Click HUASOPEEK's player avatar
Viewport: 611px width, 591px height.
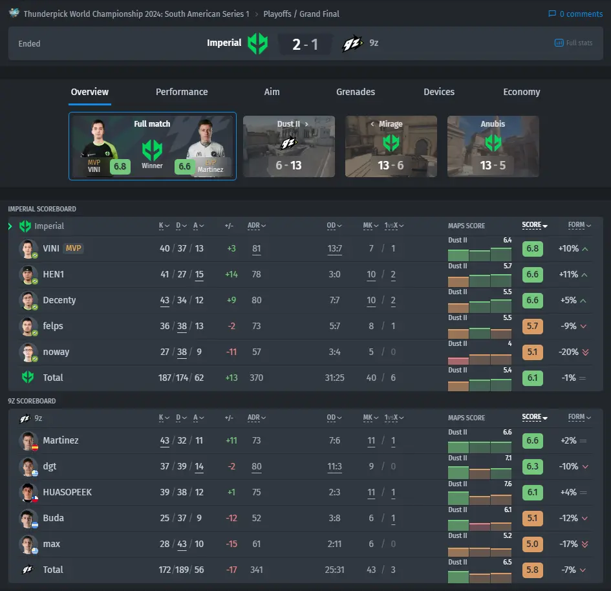click(x=28, y=493)
